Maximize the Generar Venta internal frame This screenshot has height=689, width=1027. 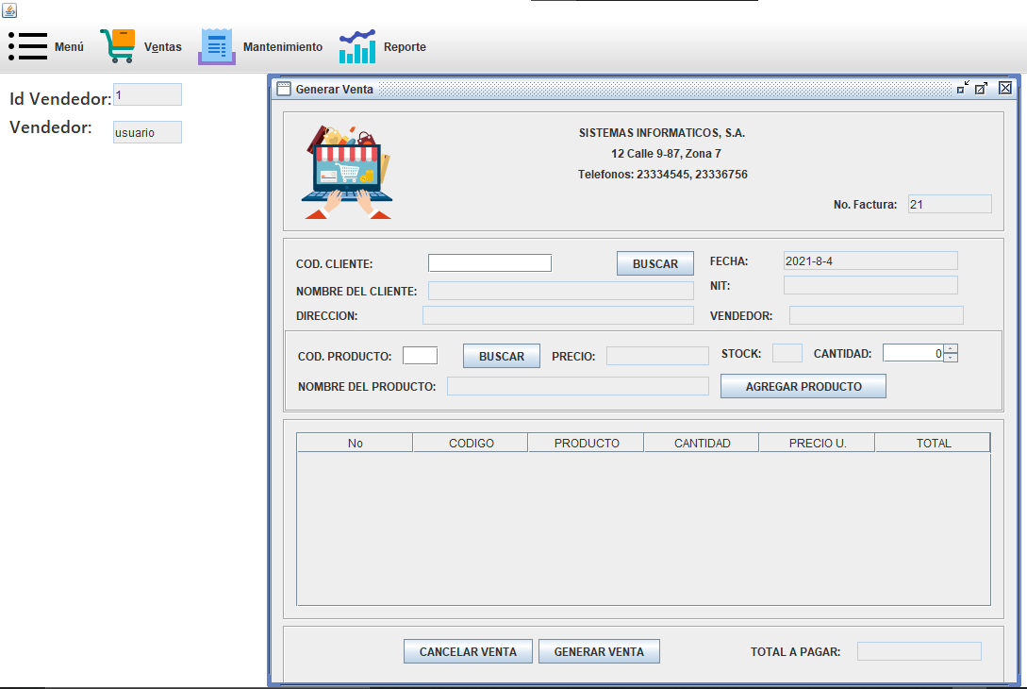983,87
